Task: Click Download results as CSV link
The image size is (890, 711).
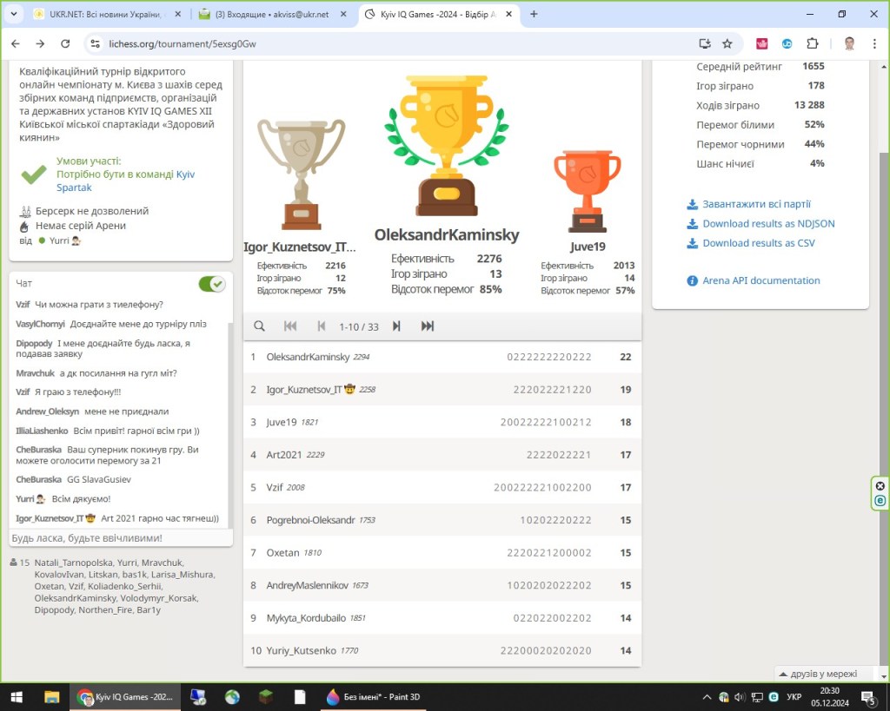Action: [x=759, y=243]
